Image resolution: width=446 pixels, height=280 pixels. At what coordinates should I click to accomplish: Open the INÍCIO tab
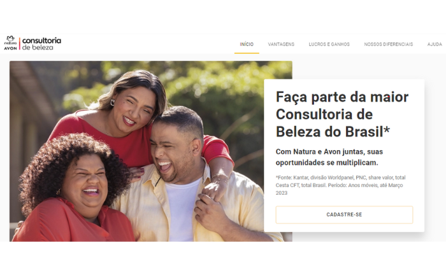(247, 45)
